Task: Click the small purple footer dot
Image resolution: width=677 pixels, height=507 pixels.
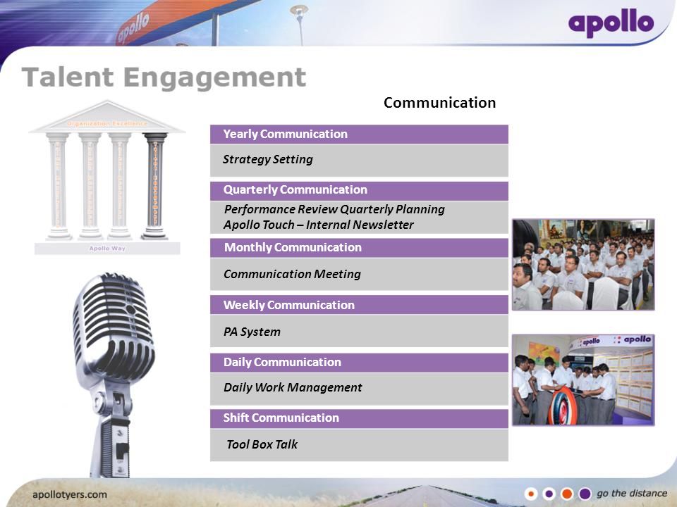Action: 549,494
